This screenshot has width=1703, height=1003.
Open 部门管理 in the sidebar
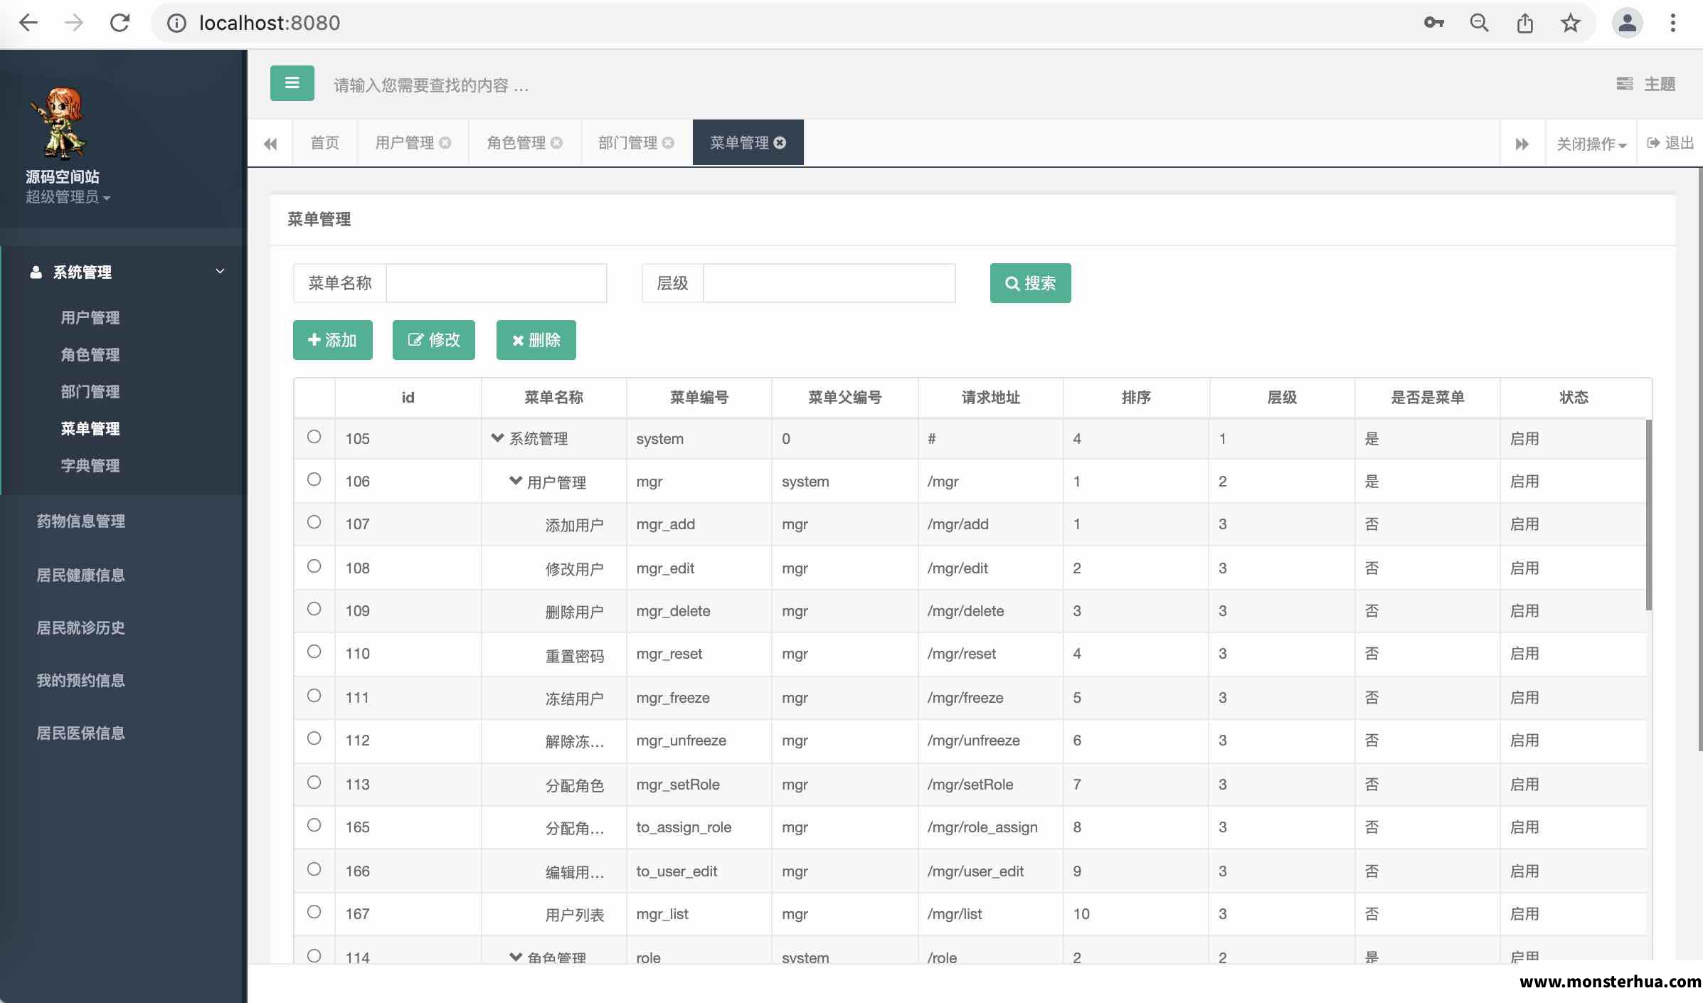click(x=90, y=391)
